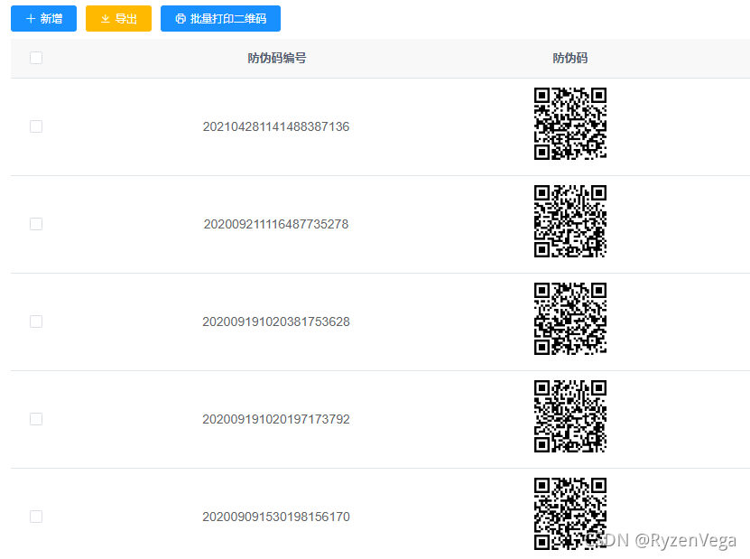The height and width of the screenshot is (559, 750).
Task: Select code number 202009191020381753628
Action: click(x=276, y=321)
